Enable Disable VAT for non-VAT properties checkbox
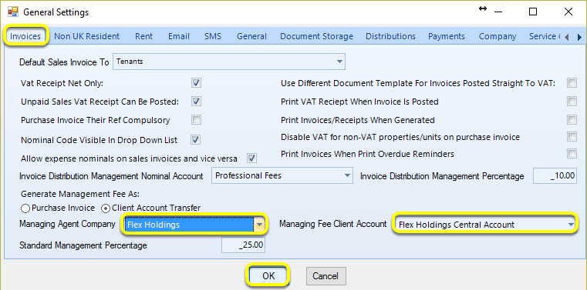Viewport: 587px width, 290px height. click(x=572, y=137)
